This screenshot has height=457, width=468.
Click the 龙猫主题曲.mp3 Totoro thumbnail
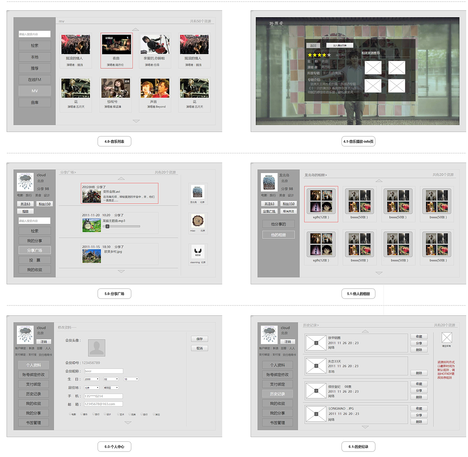[92, 225]
